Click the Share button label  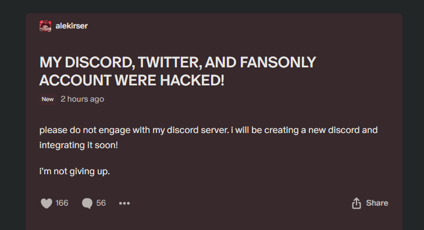coord(377,203)
